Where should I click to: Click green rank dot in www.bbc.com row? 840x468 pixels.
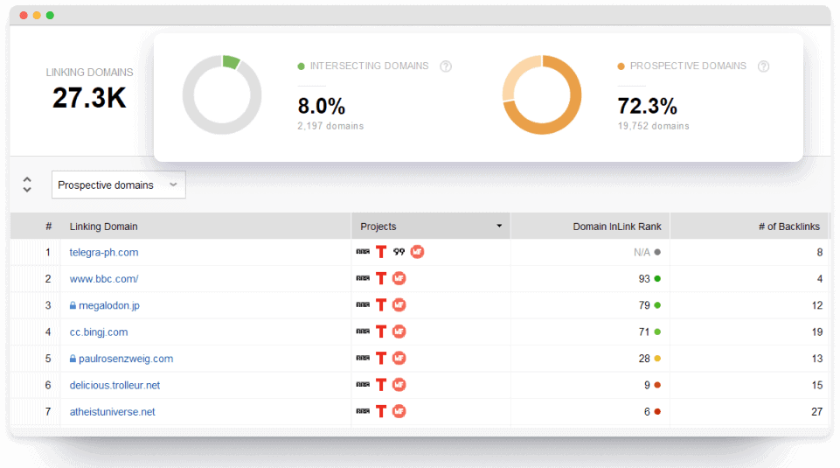[657, 279]
